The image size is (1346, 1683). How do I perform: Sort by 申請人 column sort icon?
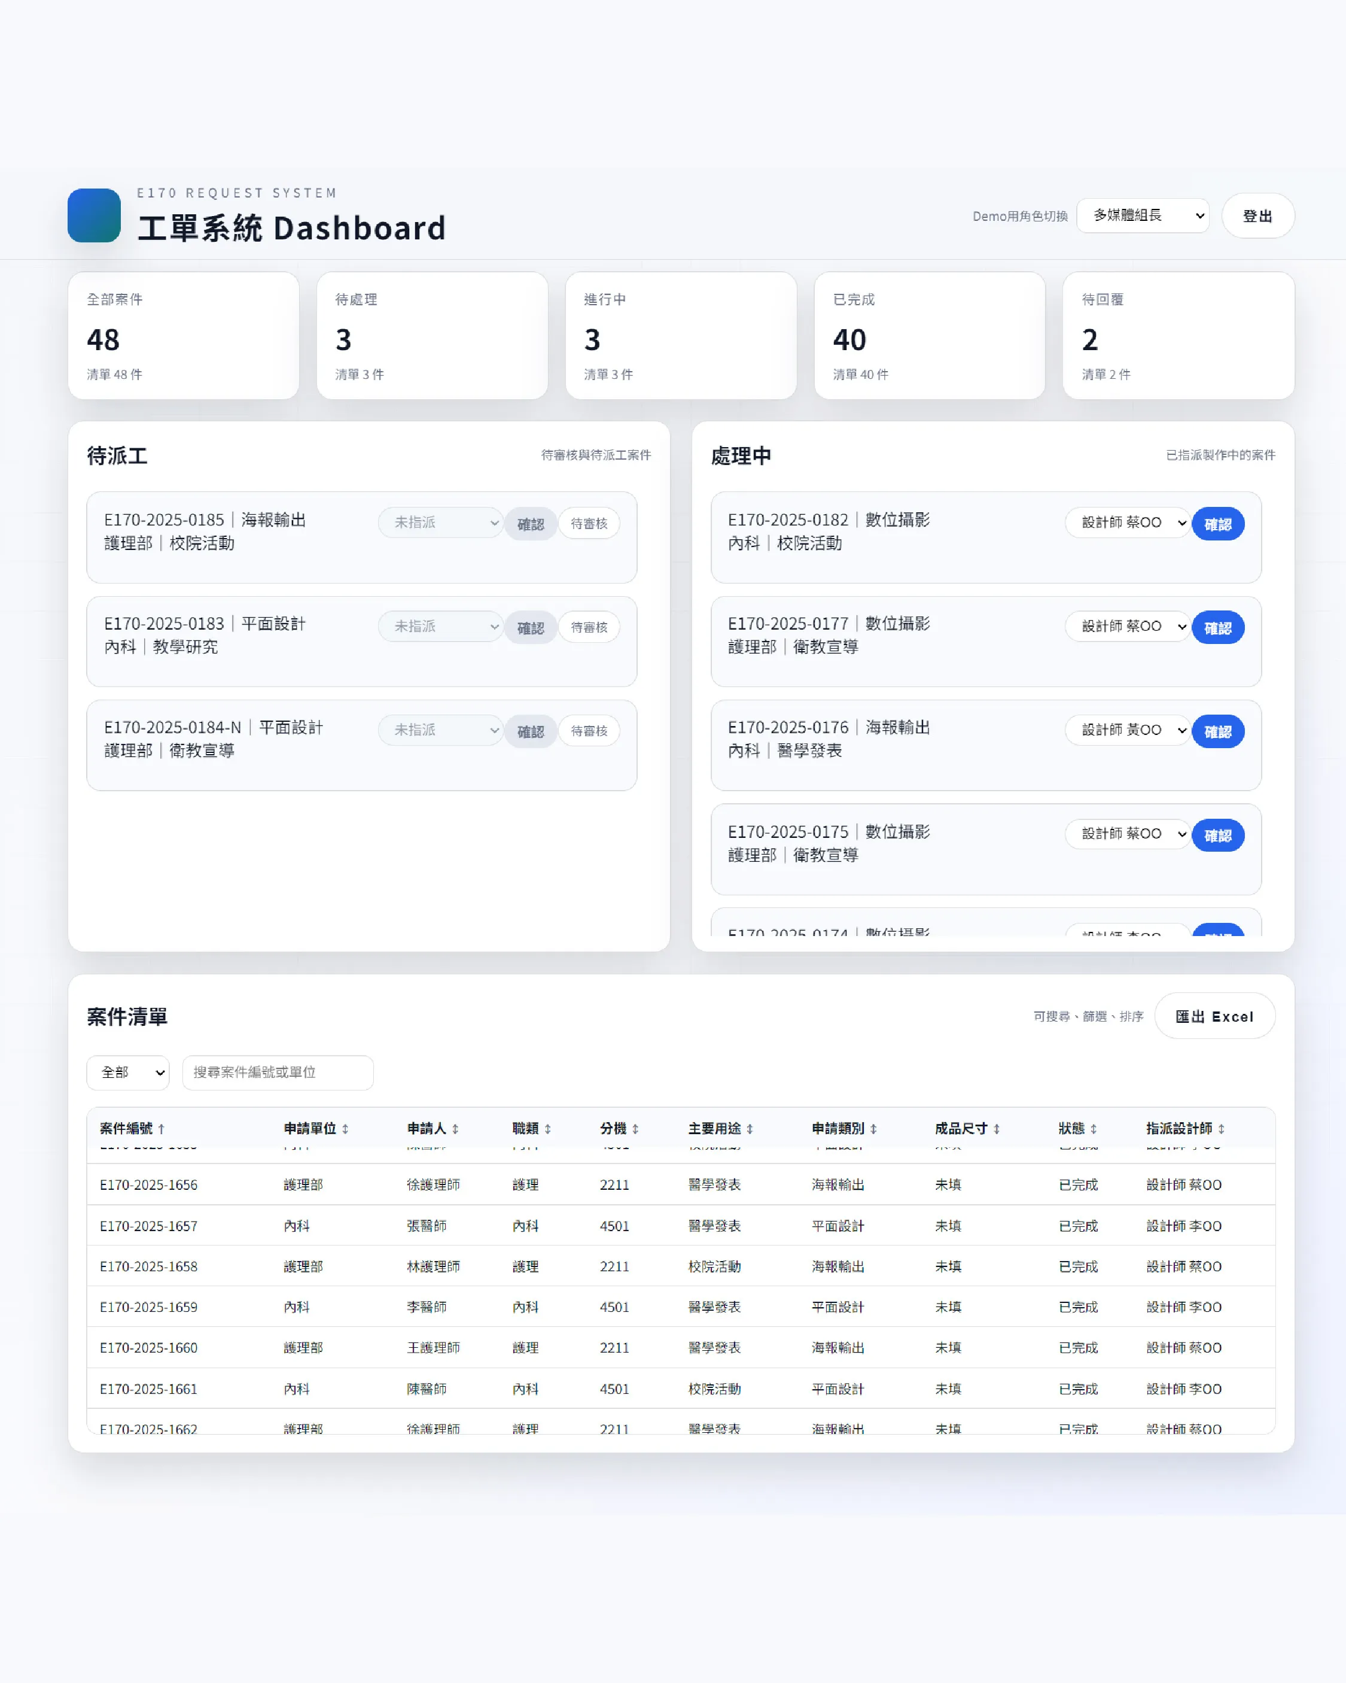click(455, 1129)
